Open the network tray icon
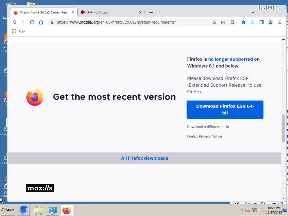Screen dimensions: 288x216 [254, 210]
